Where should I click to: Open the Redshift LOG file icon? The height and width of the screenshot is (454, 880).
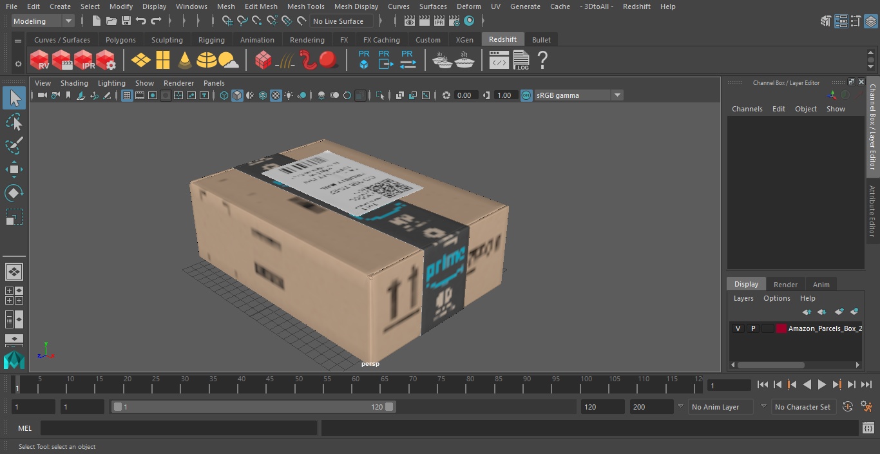521,61
